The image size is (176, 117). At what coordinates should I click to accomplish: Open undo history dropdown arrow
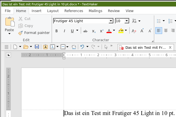87,47
